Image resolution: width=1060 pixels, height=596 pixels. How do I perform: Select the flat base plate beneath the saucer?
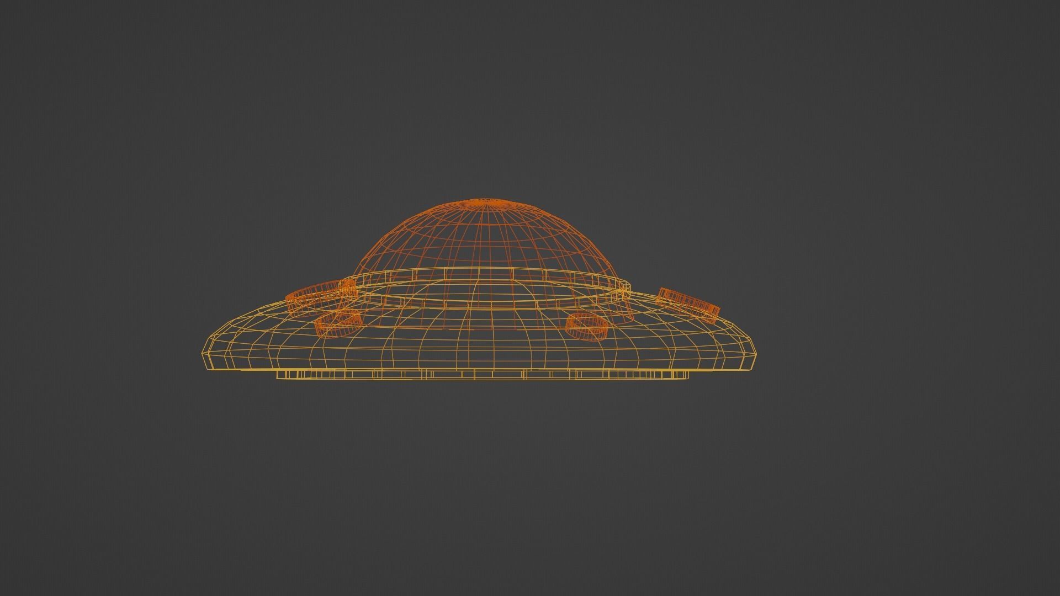[x=483, y=375]
